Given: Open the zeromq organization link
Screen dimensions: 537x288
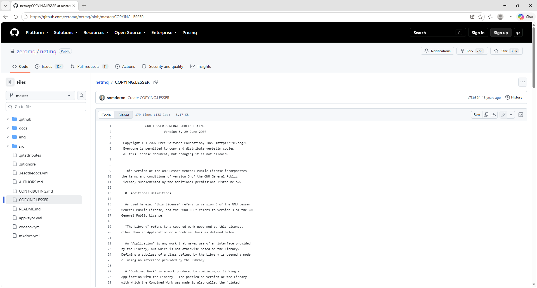Looking at the screenshot, I should click(x=26, y=51).
